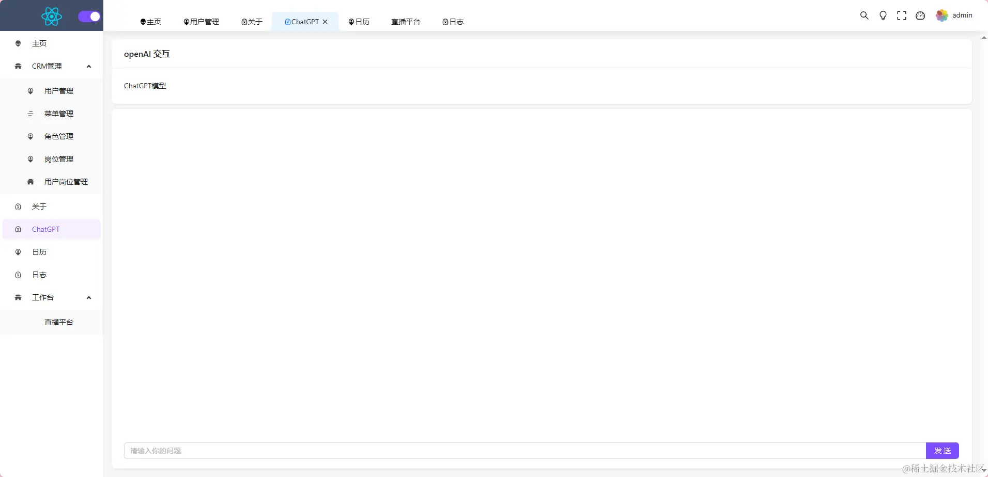Toggle the purple sidebar switch
The width and height of the screenshot is (988, 477).
pyautogui.click(x=89, y=17)
